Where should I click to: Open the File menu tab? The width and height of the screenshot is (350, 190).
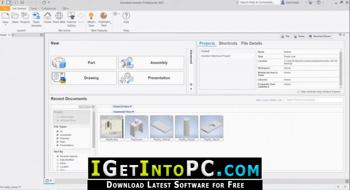point(5,8)
